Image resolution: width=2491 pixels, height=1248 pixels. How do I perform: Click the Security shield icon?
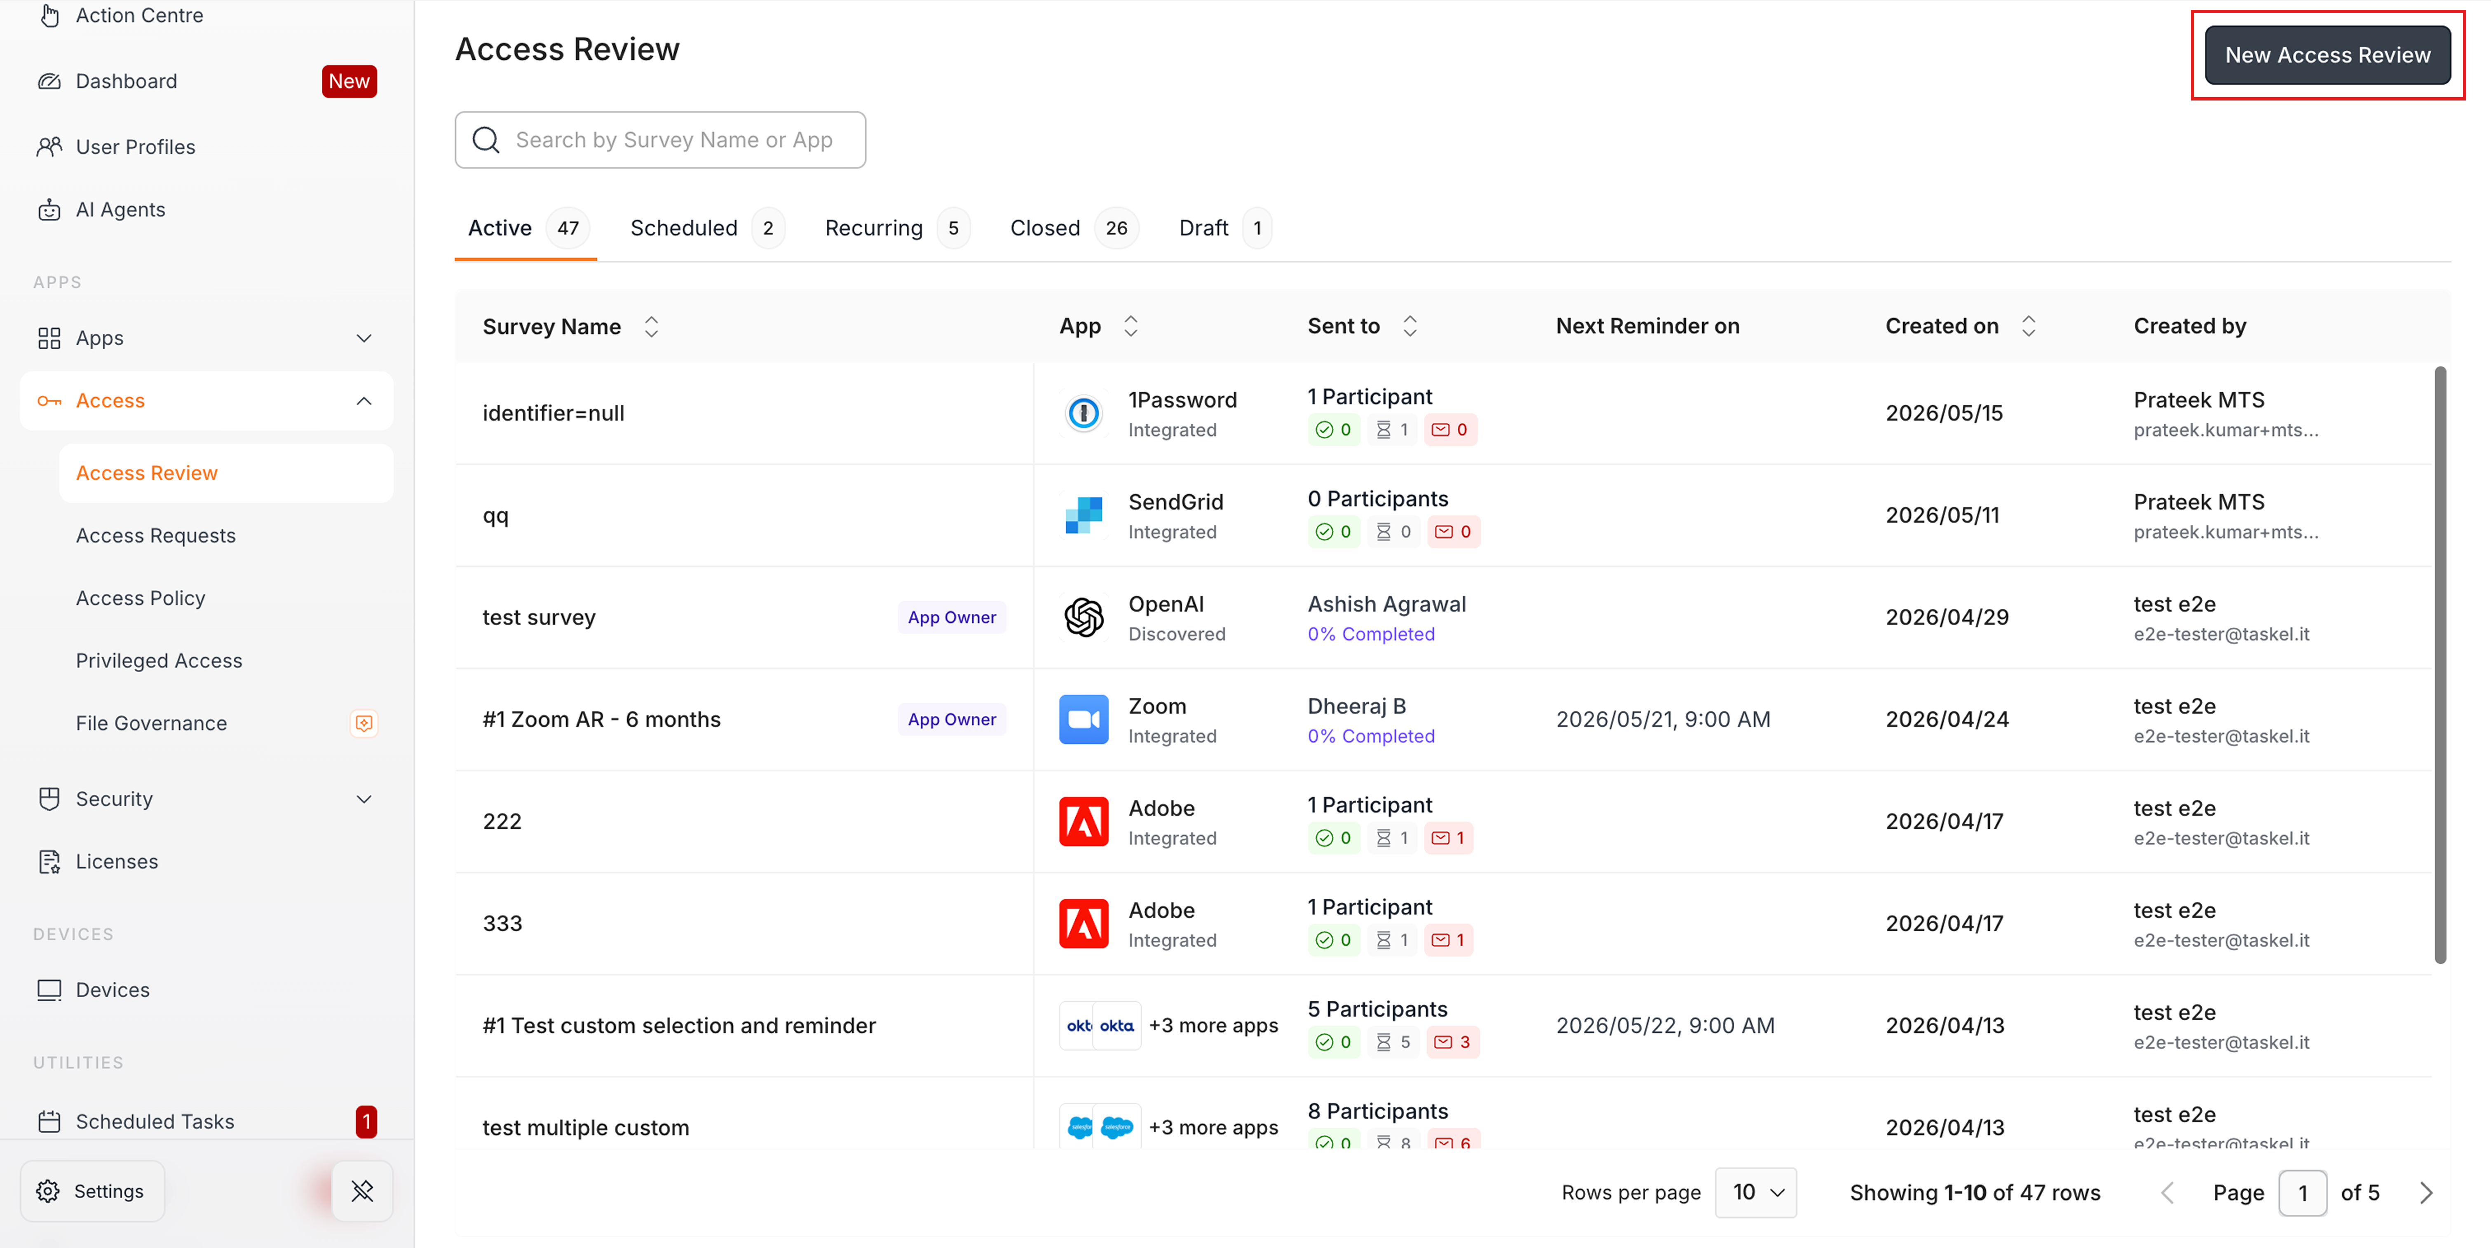pyautogui.click(x=49, y=799)
